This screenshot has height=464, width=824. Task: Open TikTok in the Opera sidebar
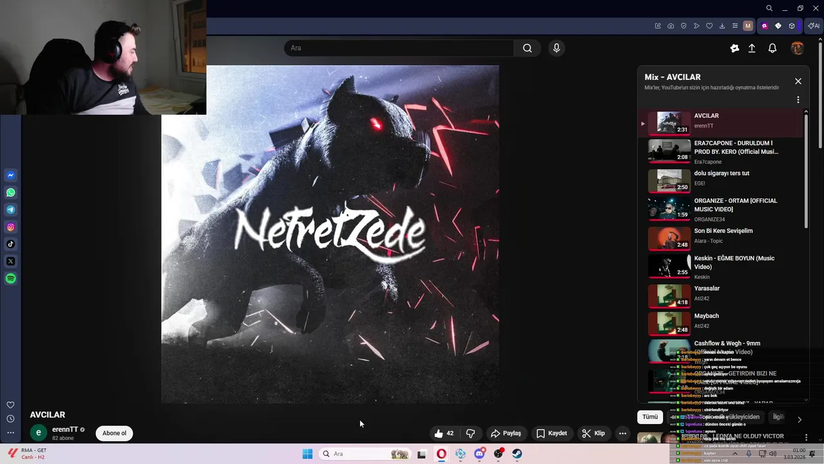(10, 244)
